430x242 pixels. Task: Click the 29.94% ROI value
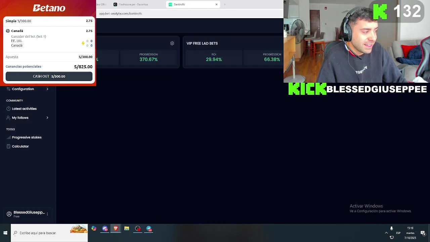click(x=214, y=59)
